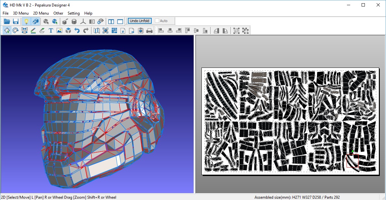Close the Pepakura Designer window
This screenshot has height=200, width=386.
coord(378,5)
